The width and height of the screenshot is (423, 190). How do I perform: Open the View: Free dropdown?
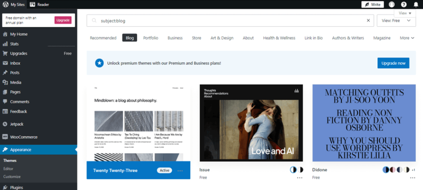[x=396, y=21]
